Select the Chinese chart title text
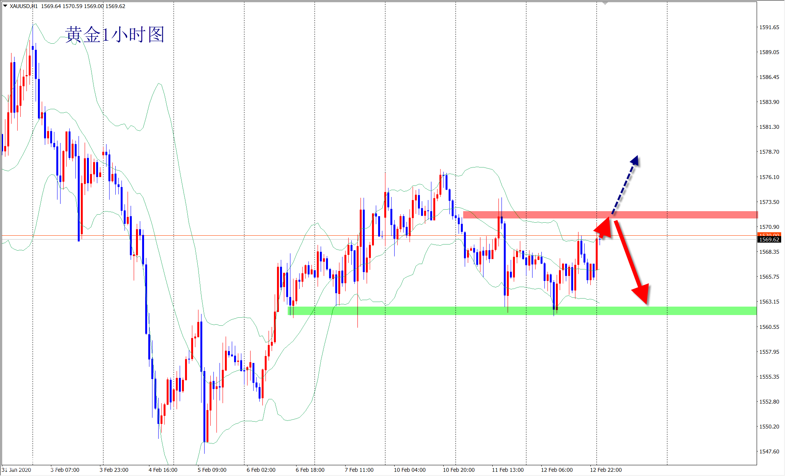785x476 pixels. (115, 35)
